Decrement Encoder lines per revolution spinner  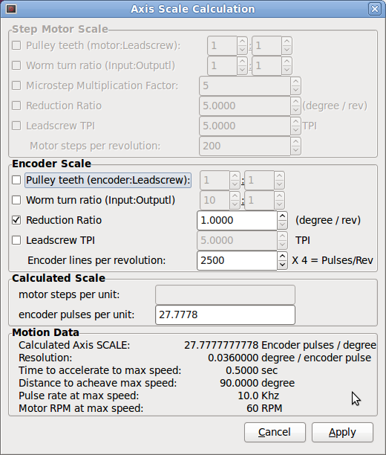[x=282, y=265]
